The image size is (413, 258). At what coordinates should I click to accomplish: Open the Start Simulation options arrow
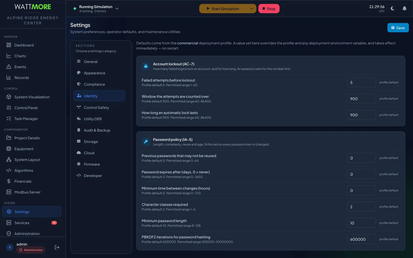pyautogui.click(x=252, y=9)
